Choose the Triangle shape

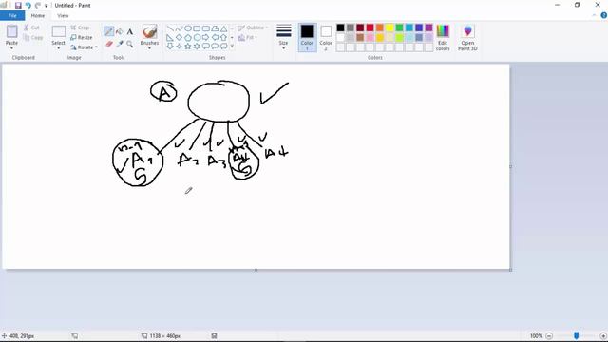point(224,28)
